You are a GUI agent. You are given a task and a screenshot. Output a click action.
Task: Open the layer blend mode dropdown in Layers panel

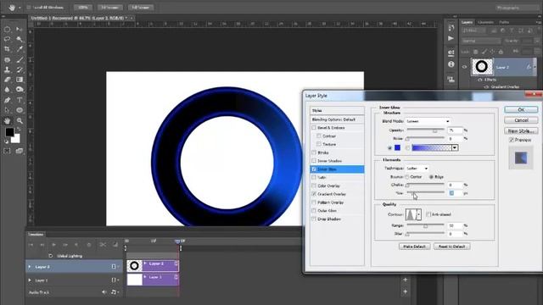[481, 41]
